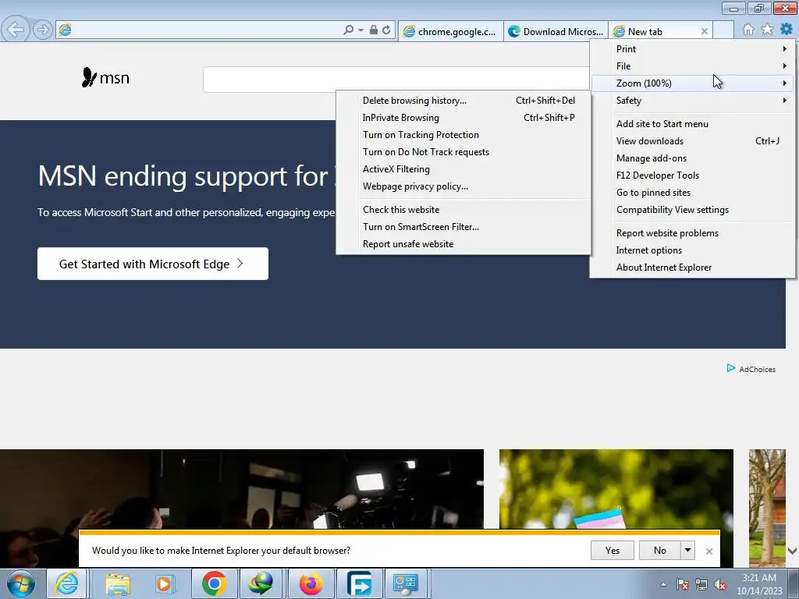Open Webpage privacy policy...
The image size is (799, 599).
[x=463, y=186]
